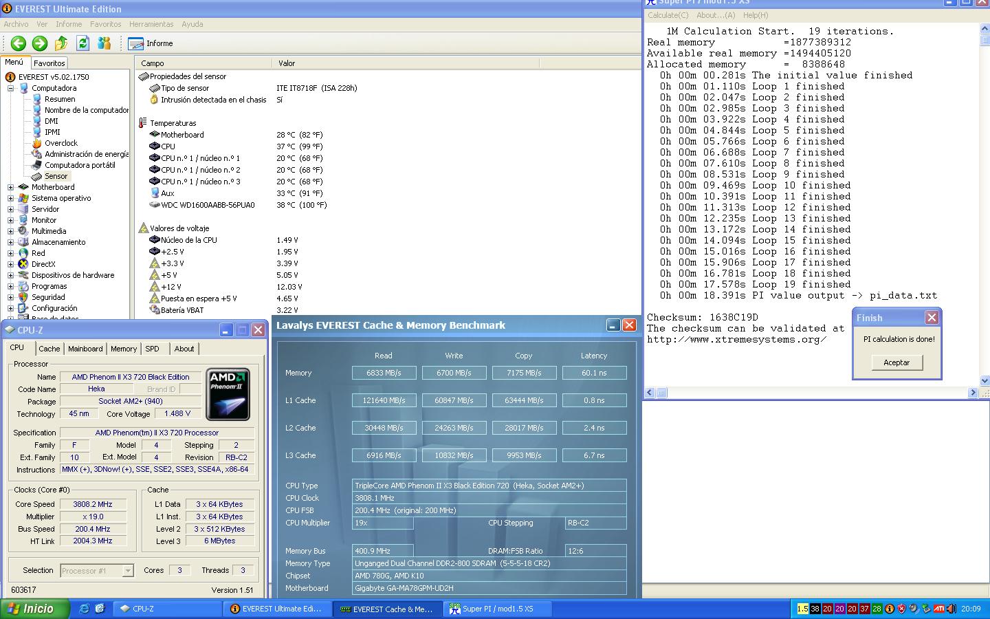Screen dimensions: 990x619
Task: Click the Red network globe icon
Action: [23, 253]
